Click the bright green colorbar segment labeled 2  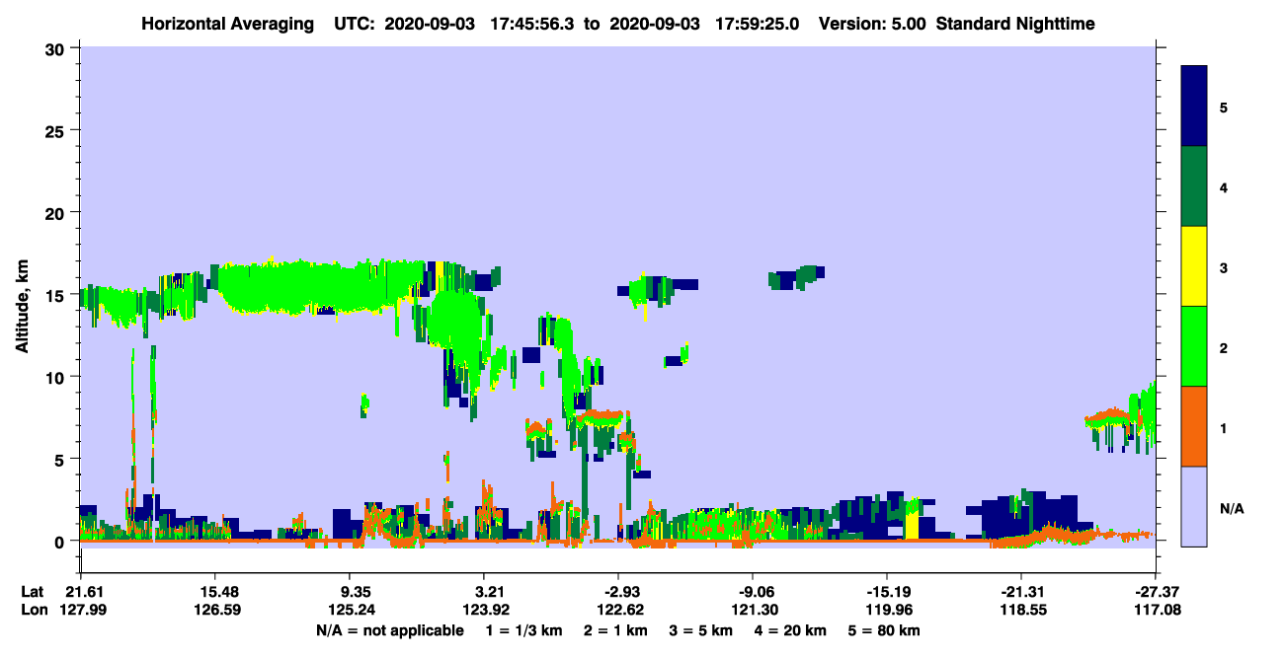(x=1194, y=346)
